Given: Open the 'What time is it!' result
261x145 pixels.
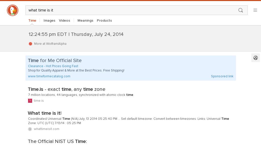Looking at the screenshot, I should coord(45,113).
